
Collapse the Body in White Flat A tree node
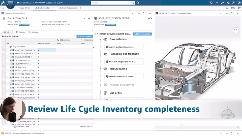coord(8,47)
